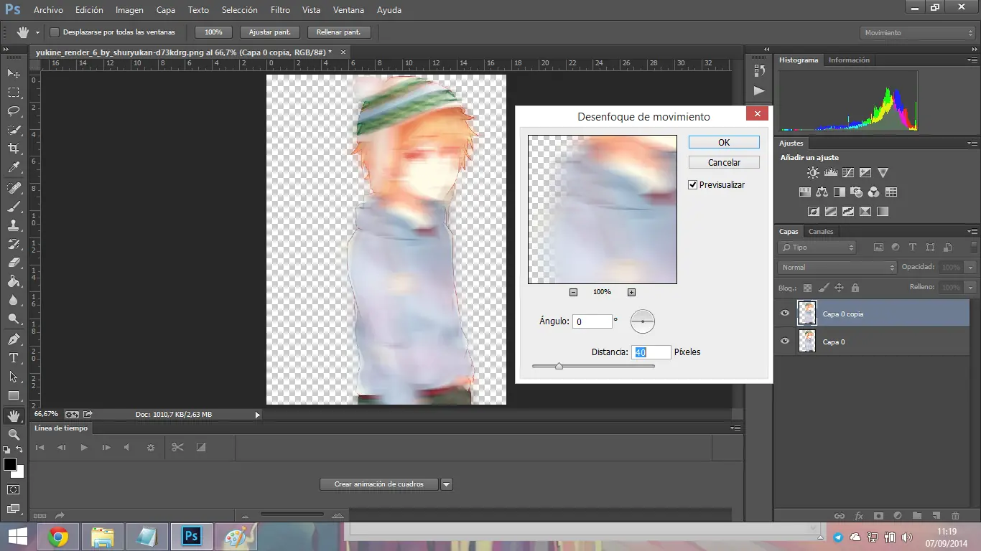Toggle Quick Mask mode
Image resolution: width=981 pixels, height=551 pixels.
pyautogui.click(x=14, y=490)
